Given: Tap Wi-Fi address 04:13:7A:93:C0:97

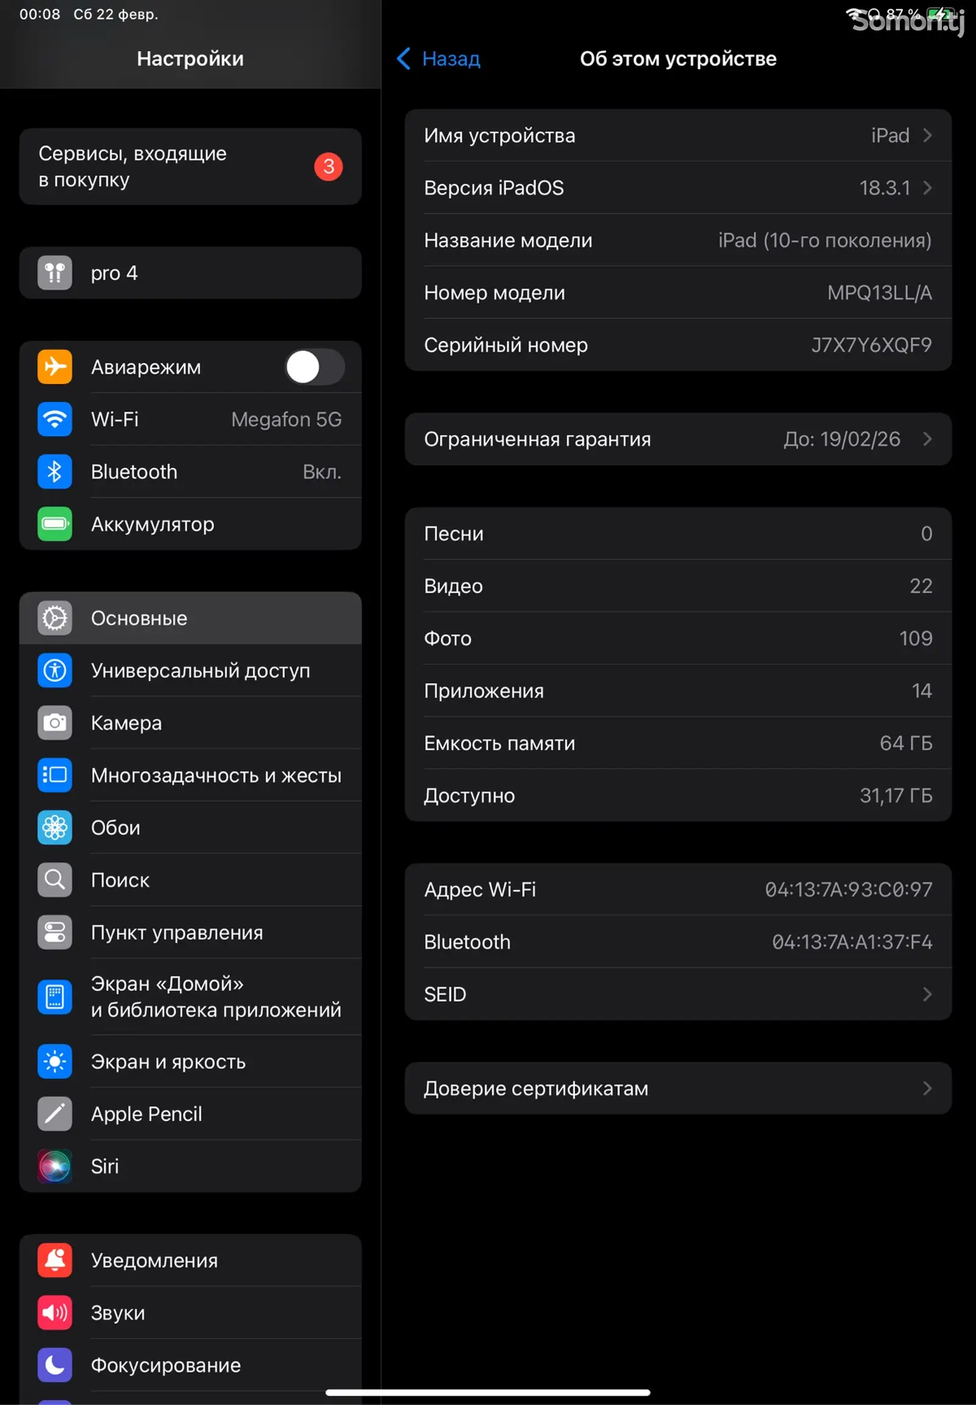Looking at the screenshot, I should (x=848, y=889).
